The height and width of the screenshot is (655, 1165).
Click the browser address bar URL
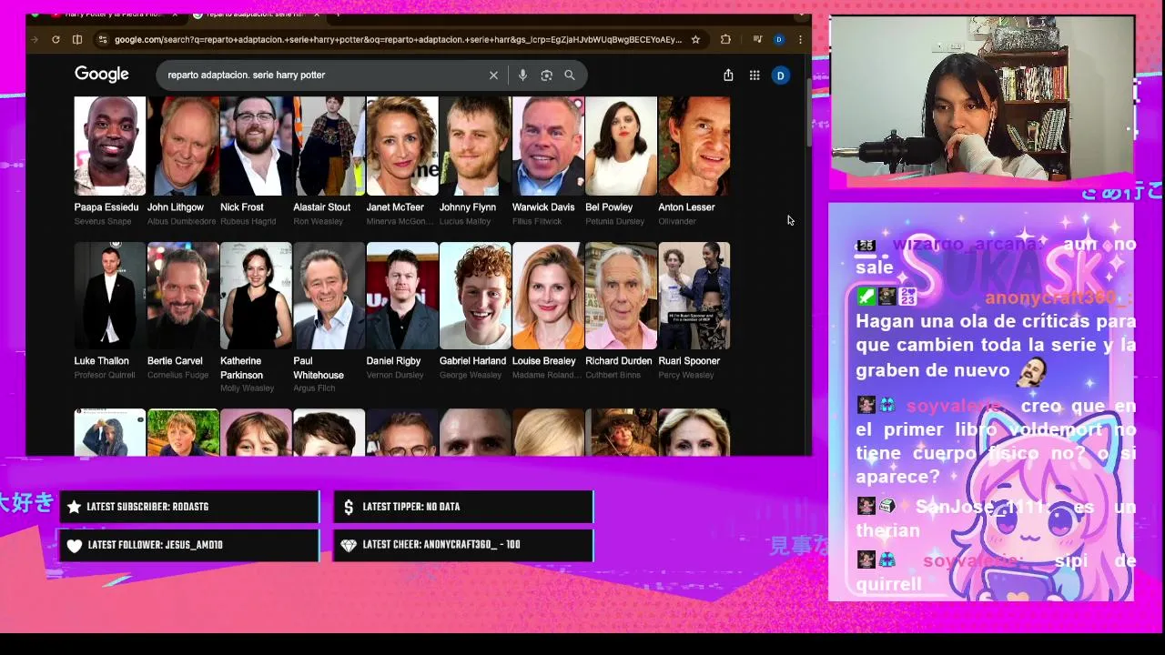[x=398, y=39]
